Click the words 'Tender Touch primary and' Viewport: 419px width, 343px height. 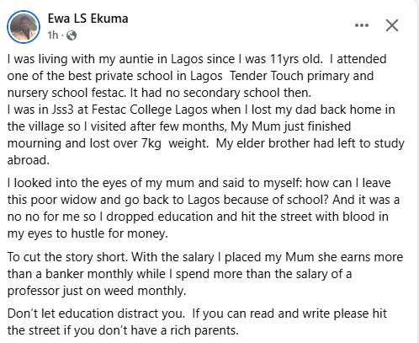tap(301, 76)
